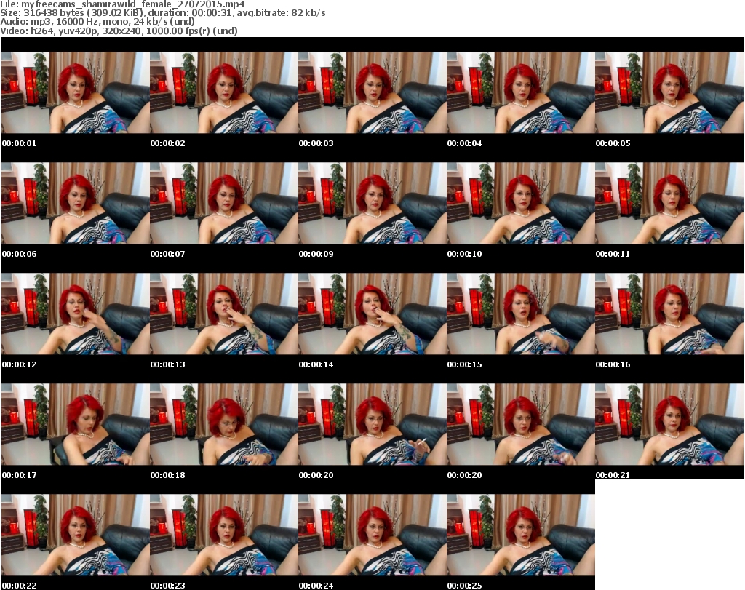The image size is (745, 590).
Task: Pick the frame above timestamp 00:00:07
Action: coord(224,203)
